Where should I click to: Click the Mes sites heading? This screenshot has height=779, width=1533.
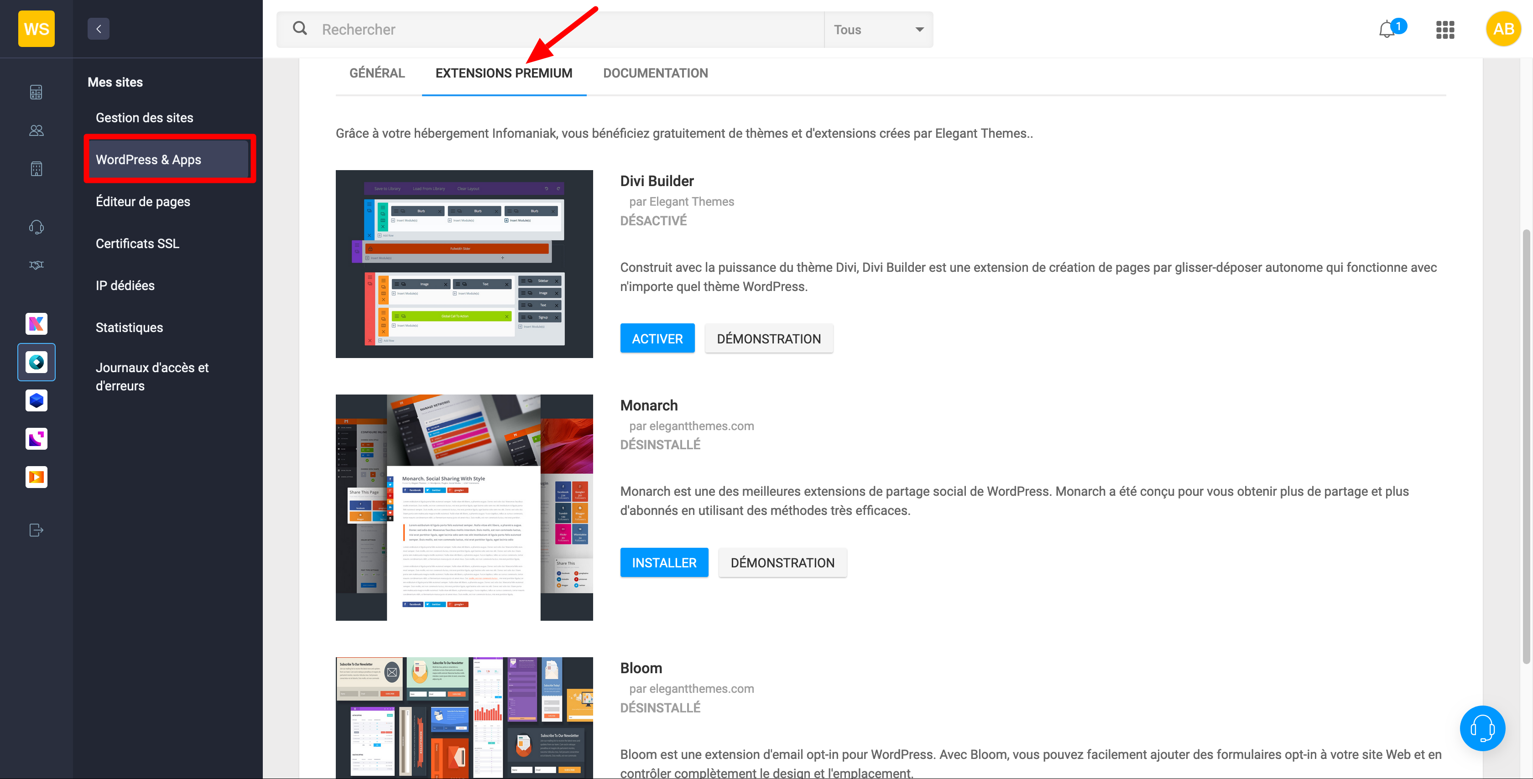coord(115,82)
